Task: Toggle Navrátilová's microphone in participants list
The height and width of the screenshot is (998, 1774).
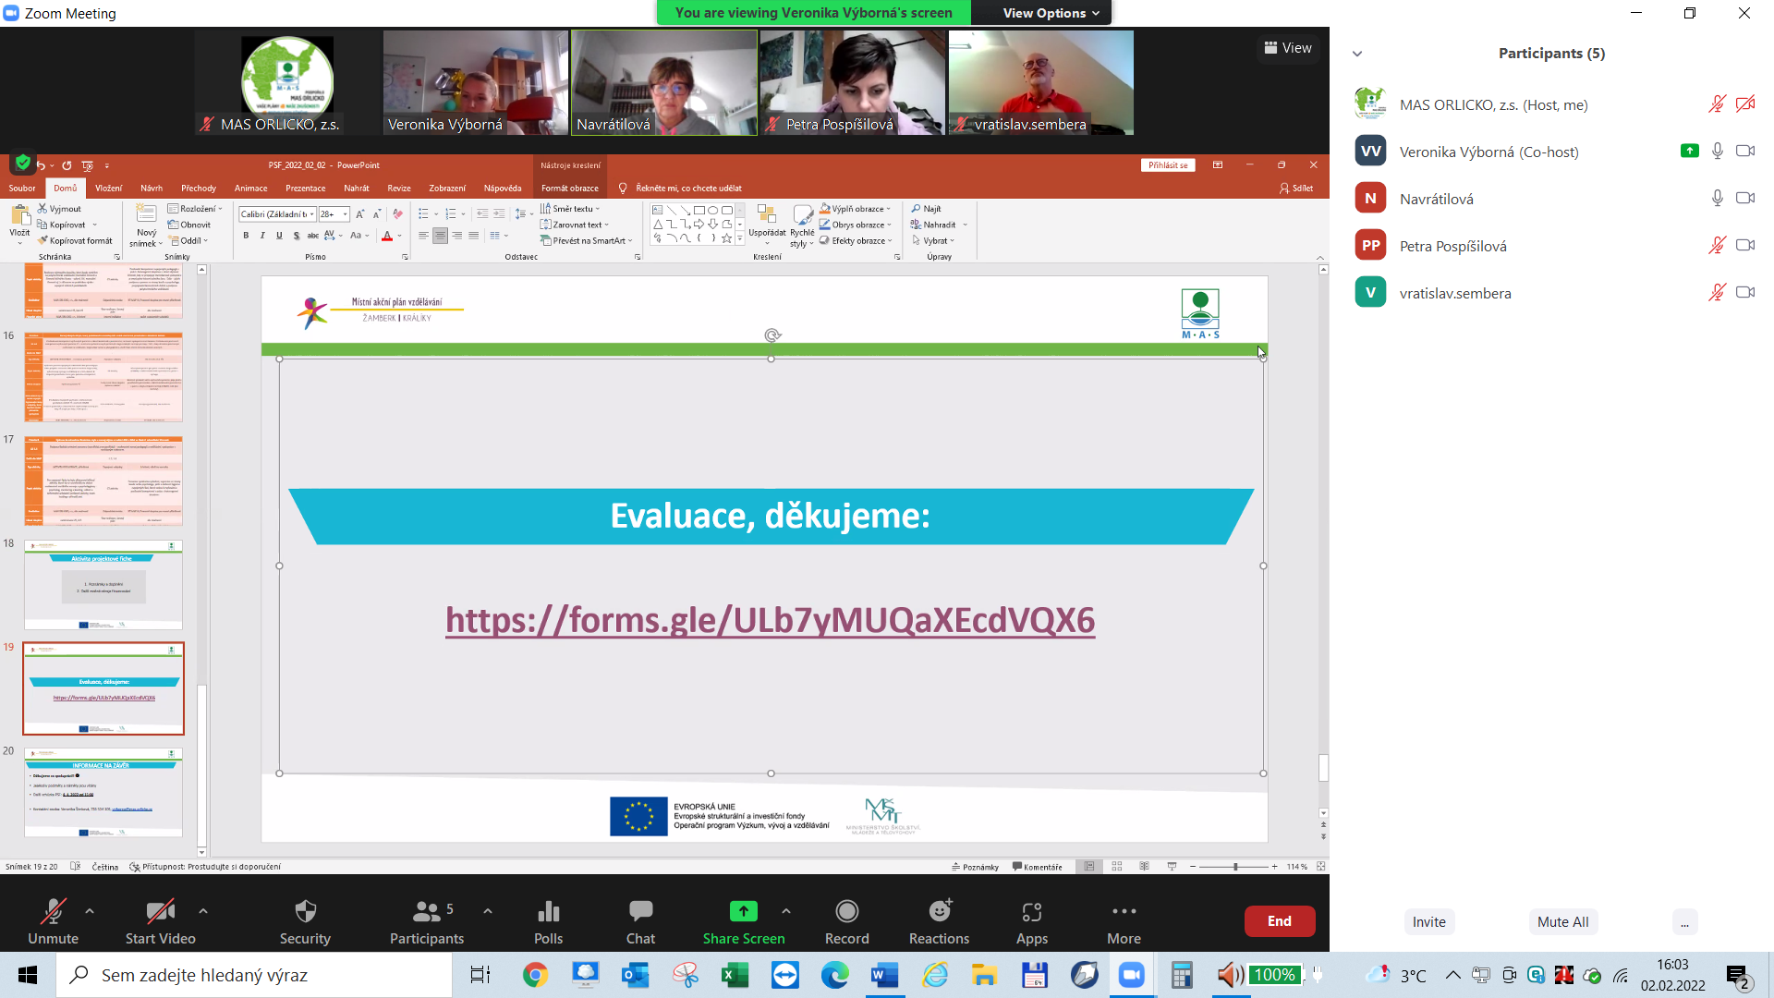Action: (1717, 199)
